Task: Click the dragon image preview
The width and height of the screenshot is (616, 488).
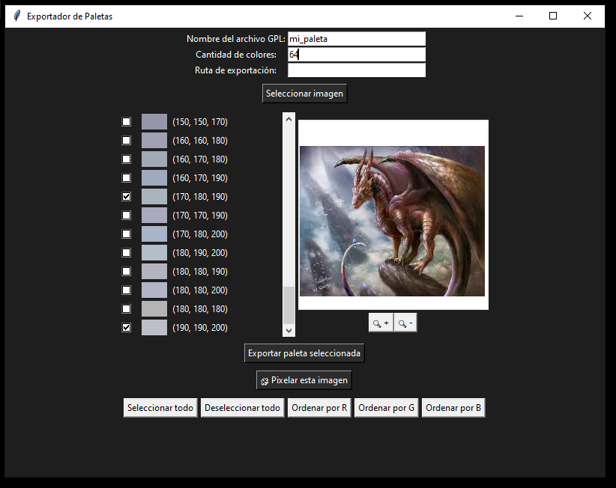Action: tap(392, 221)
